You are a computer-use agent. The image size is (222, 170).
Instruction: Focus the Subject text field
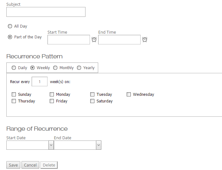coord(46,12)
